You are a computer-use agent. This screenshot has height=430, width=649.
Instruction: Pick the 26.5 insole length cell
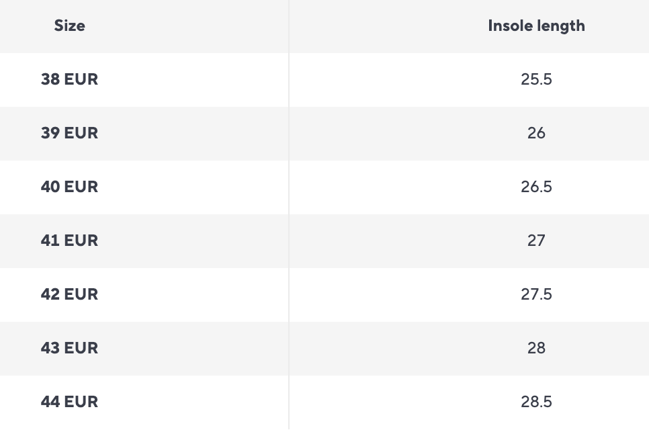point(536,187)
